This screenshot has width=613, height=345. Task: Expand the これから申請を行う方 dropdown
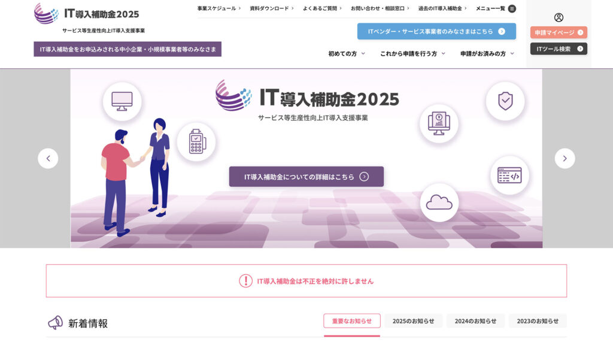[x=412, y=54]
